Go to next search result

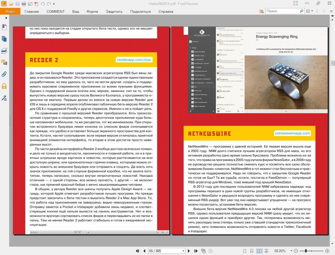pos(324,11)
